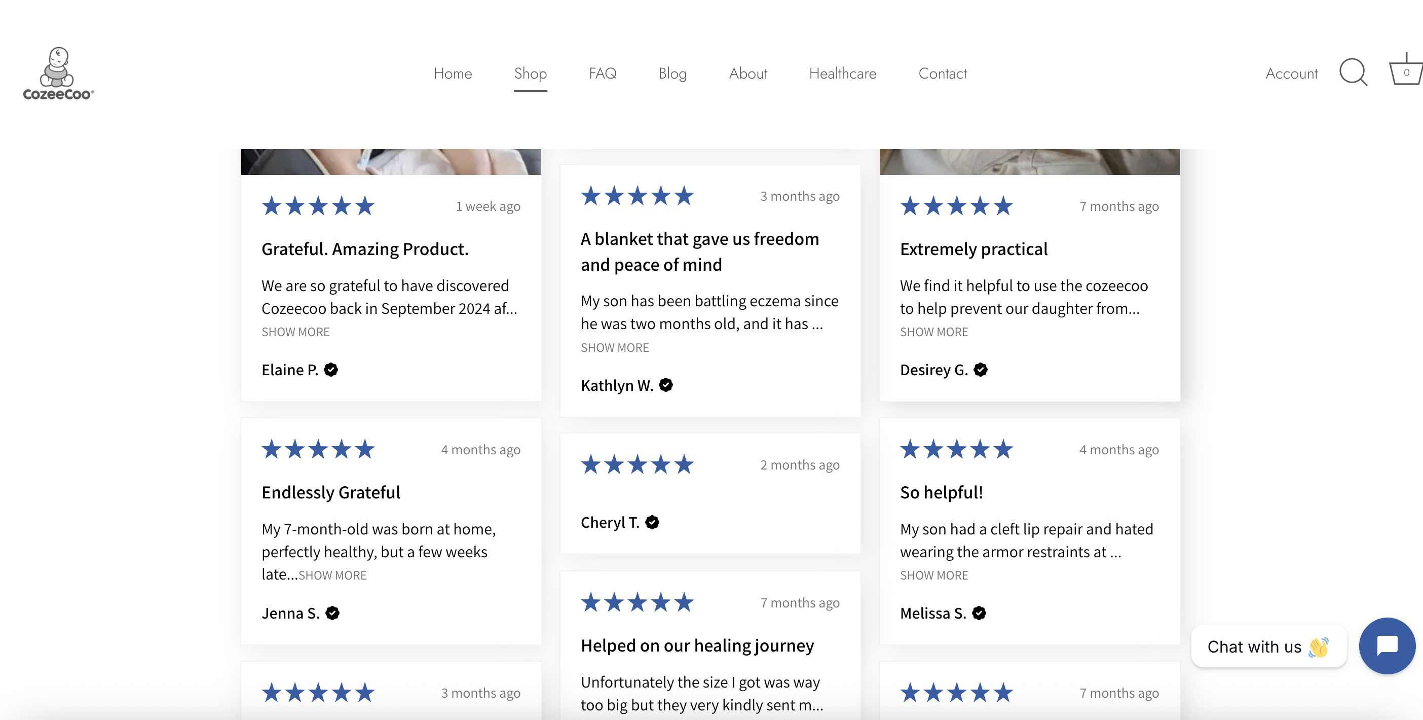Click verified badge beside Cheryl T.
Viewport: 1423px width, 720px height.
652,522
